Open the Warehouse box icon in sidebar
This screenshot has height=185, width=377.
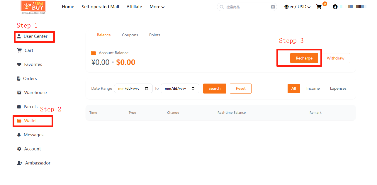coord(19,93)
